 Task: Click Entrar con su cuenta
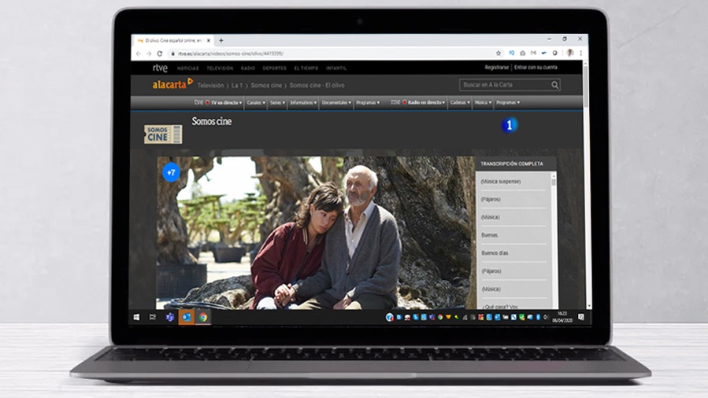pos(536,68)
